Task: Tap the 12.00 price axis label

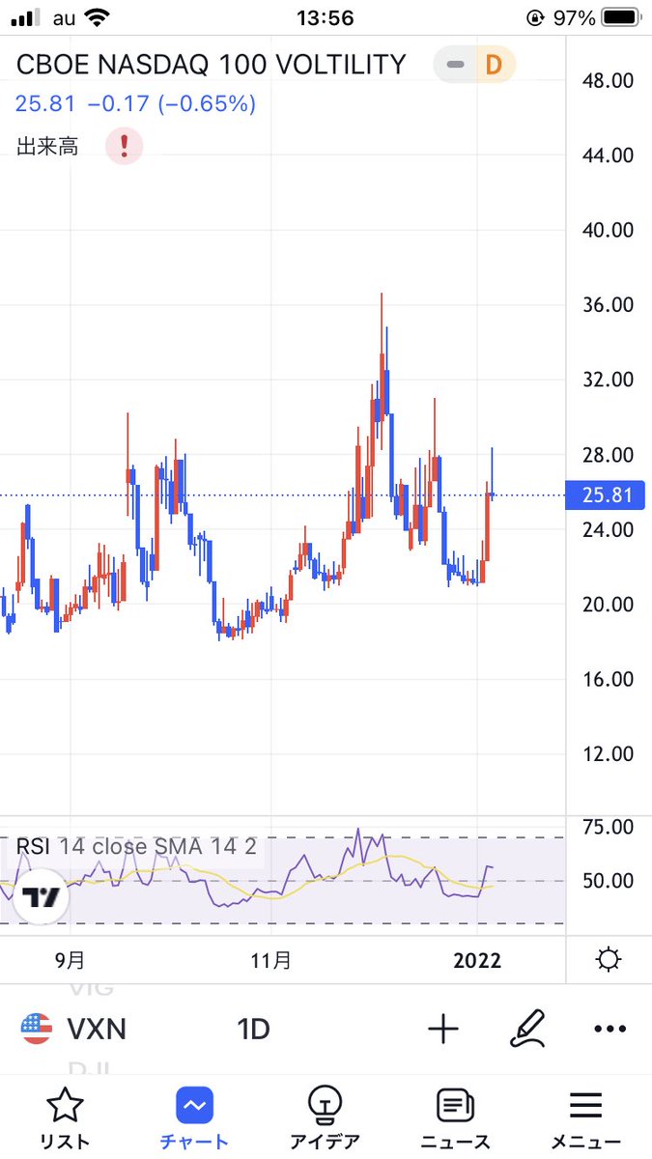Action: pos(608,753)
